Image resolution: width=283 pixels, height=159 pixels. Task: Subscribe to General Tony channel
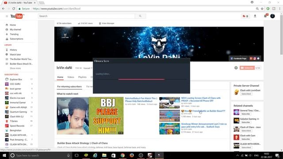(x=246, y=114)
